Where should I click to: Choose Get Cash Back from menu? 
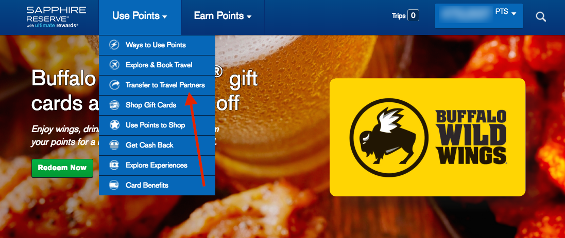157,145
